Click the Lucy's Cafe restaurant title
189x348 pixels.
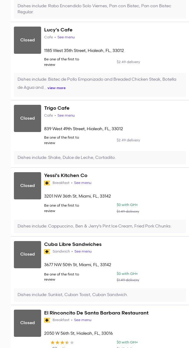point(58,30)
